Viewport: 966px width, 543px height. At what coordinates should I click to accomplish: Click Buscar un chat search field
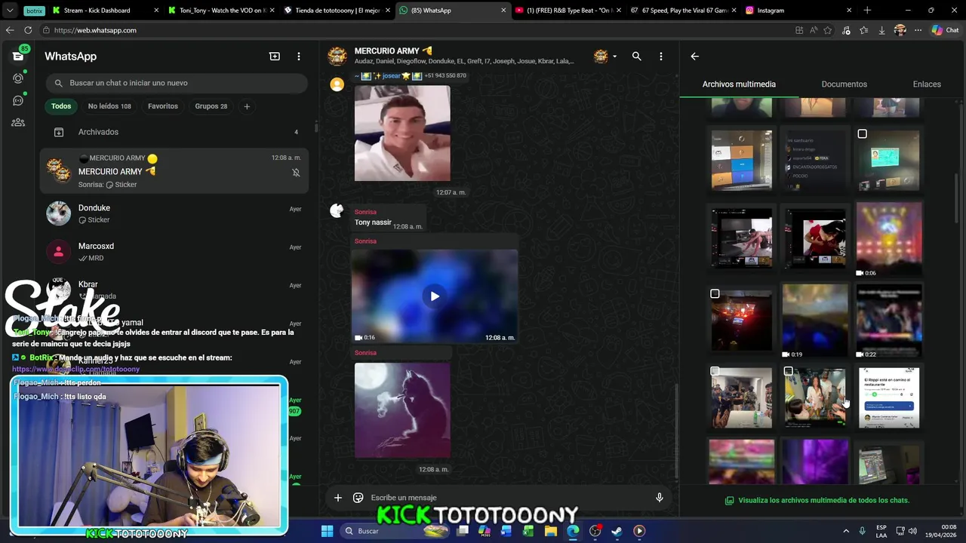tap(177, 83)
